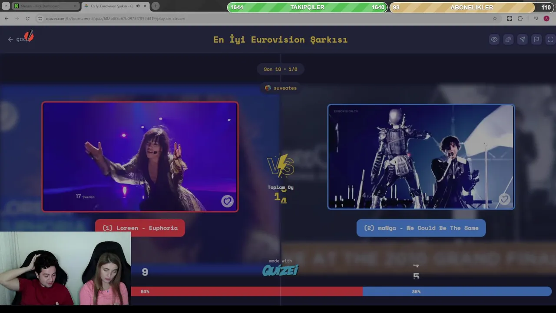Screen dimensions: 556x313
Task: Go back in browser history
Action: [x=7, y=18]
